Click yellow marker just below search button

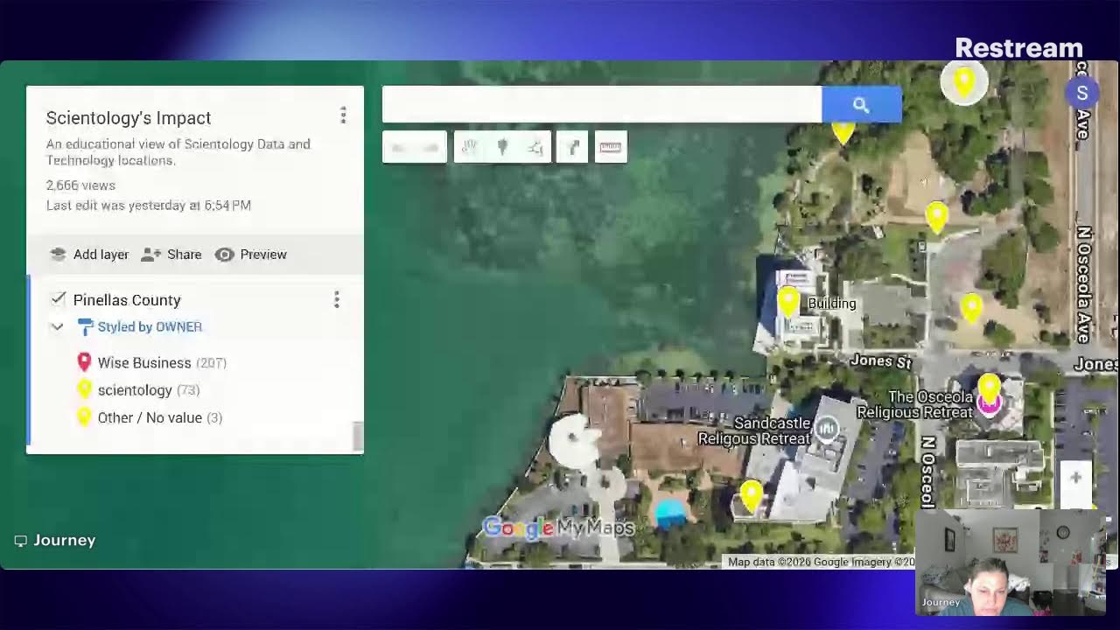(843, 133)
